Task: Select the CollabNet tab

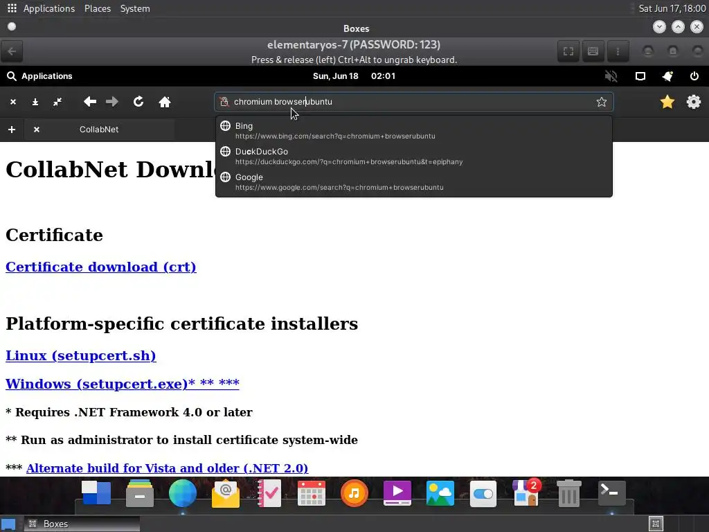Action: pos(99,130)
